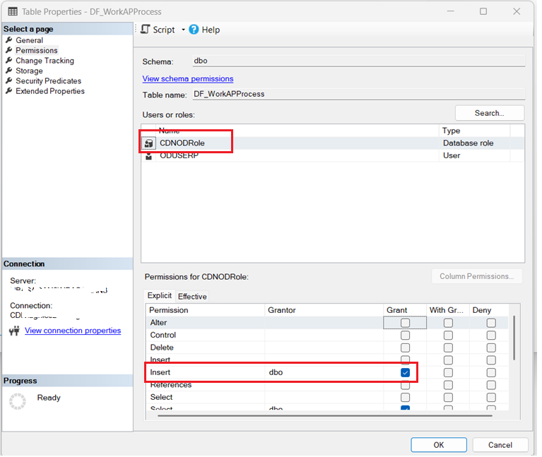Open View schema permissions link
The image size is (542, 457).
pos(188,78)
